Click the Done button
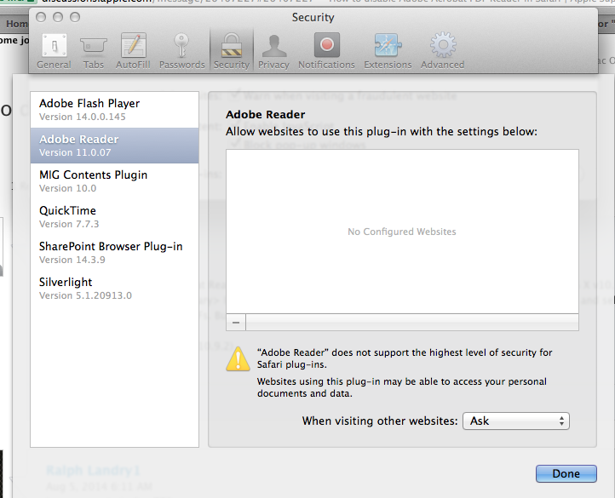 point(566,473)
